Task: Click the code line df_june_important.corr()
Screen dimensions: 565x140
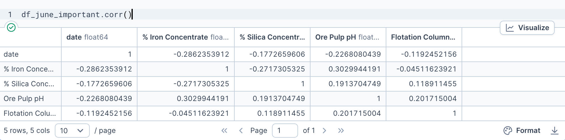Action: click(x=76, y=14)
